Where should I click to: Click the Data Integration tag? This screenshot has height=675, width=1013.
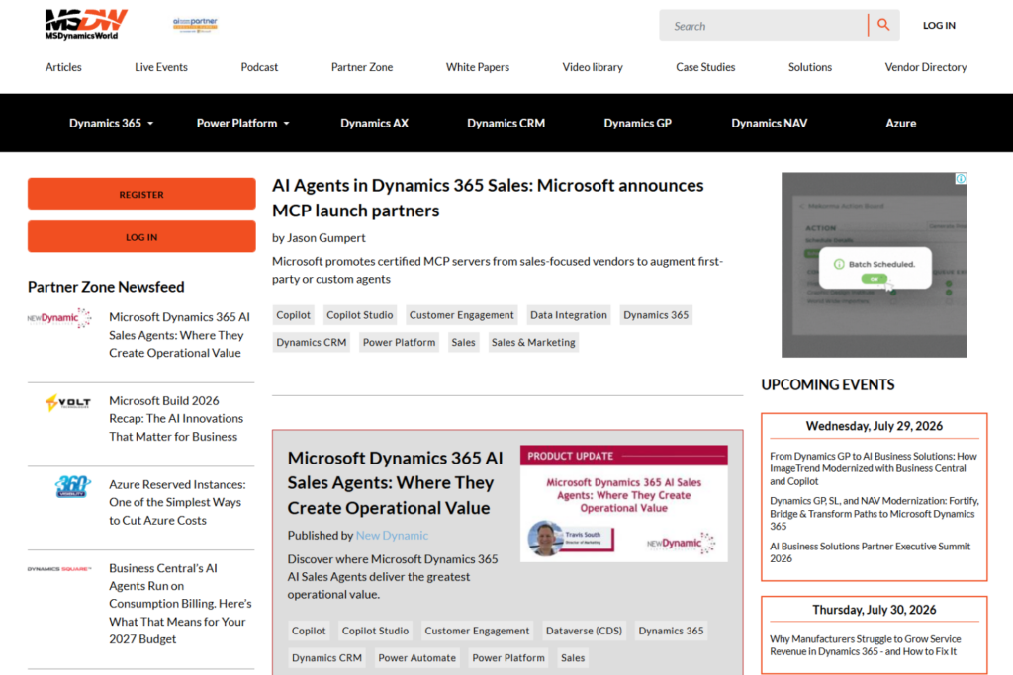pyautogui.click(x=569, y=315)
